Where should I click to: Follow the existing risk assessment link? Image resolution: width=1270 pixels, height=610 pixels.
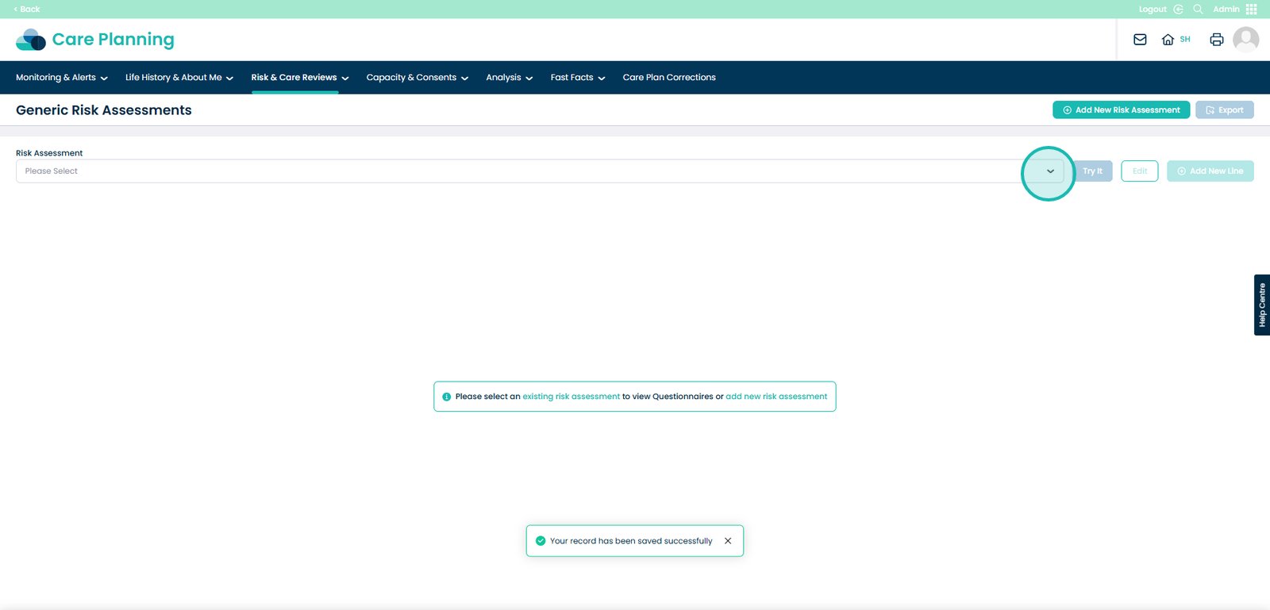point(571,397)
